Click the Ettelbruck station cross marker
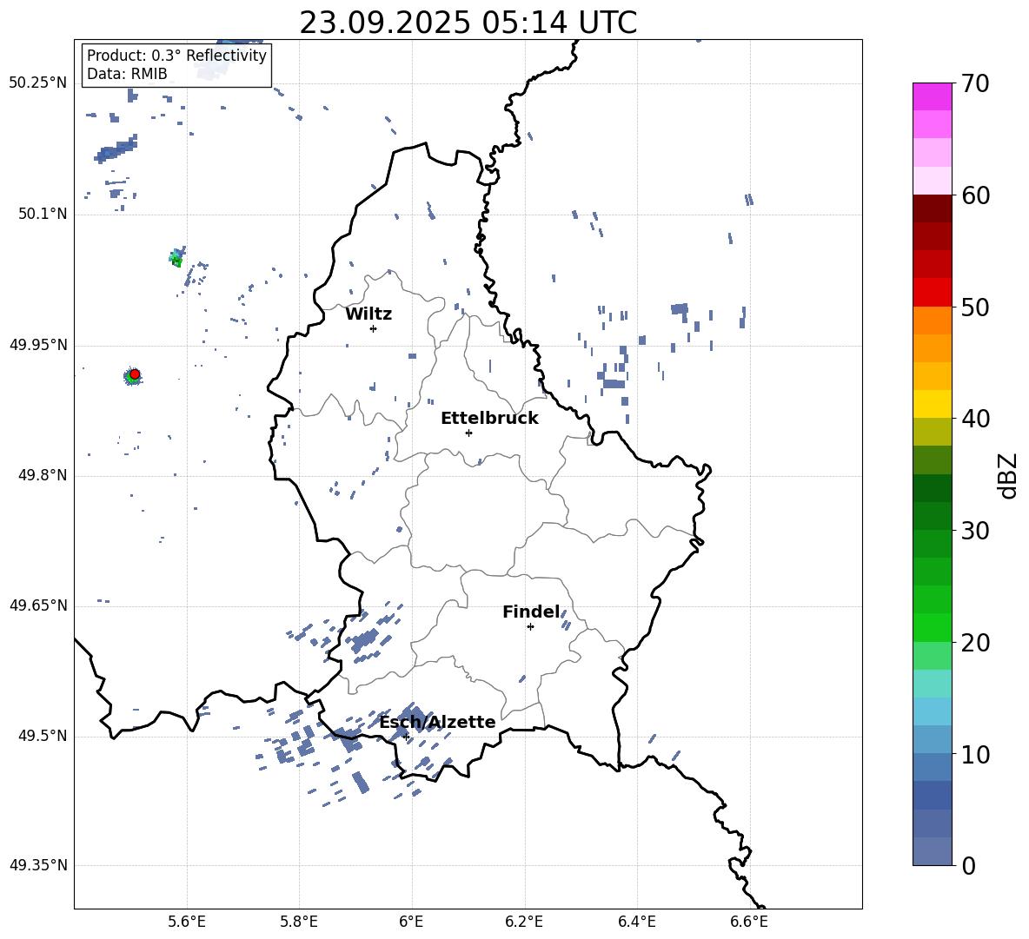The image size is (1029, 939). (x=468, y=433)
